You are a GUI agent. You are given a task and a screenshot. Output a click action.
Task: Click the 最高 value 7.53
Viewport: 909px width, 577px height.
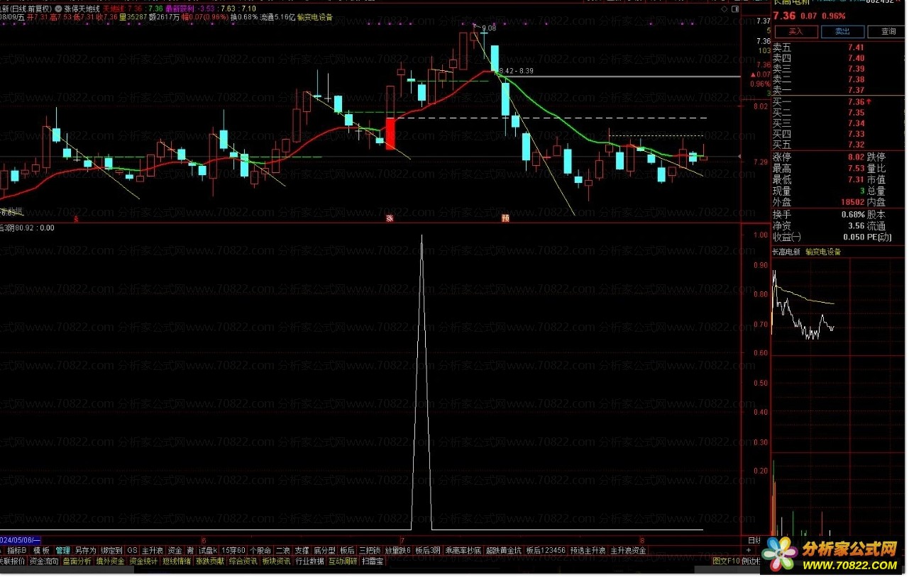click(856, 169)
